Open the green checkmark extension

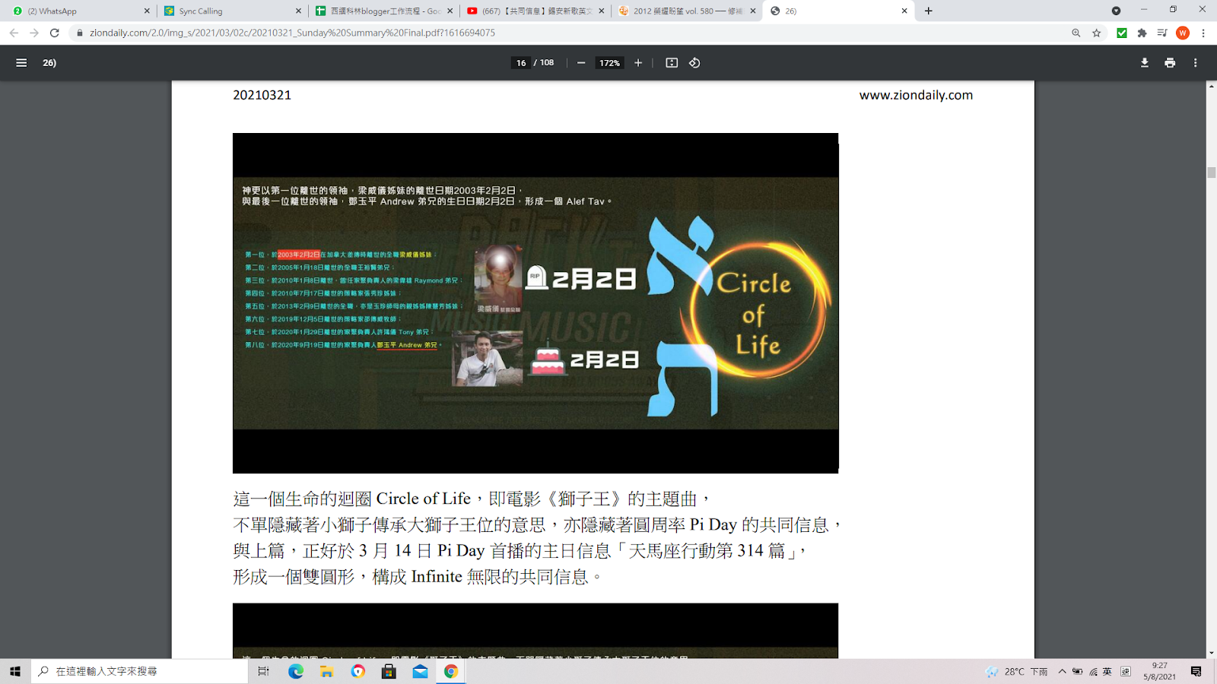click(x=1121, y=33)
